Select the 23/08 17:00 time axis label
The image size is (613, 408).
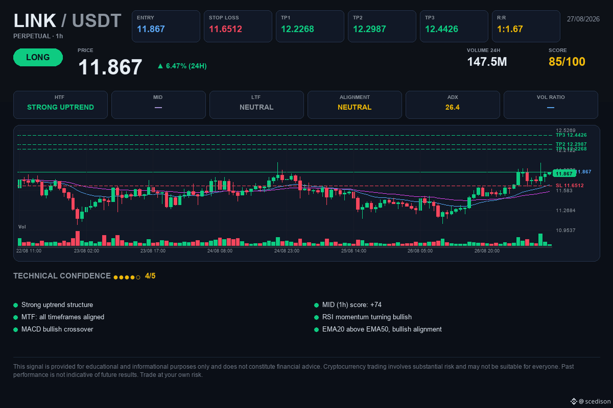pos(153,251)
